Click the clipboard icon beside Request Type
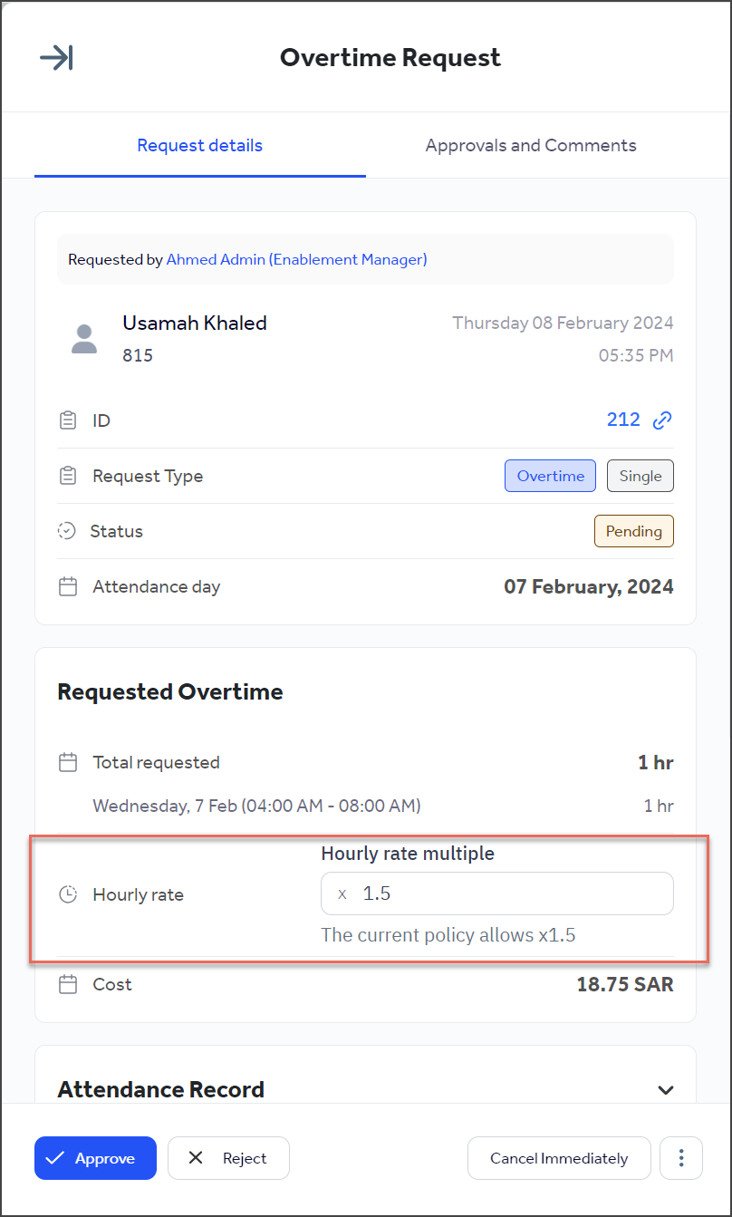The height and width of the screenshot is (1217, 732). click(67, 475)
